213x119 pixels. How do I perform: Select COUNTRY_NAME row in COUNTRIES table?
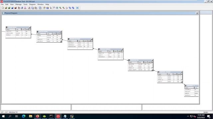17,33
